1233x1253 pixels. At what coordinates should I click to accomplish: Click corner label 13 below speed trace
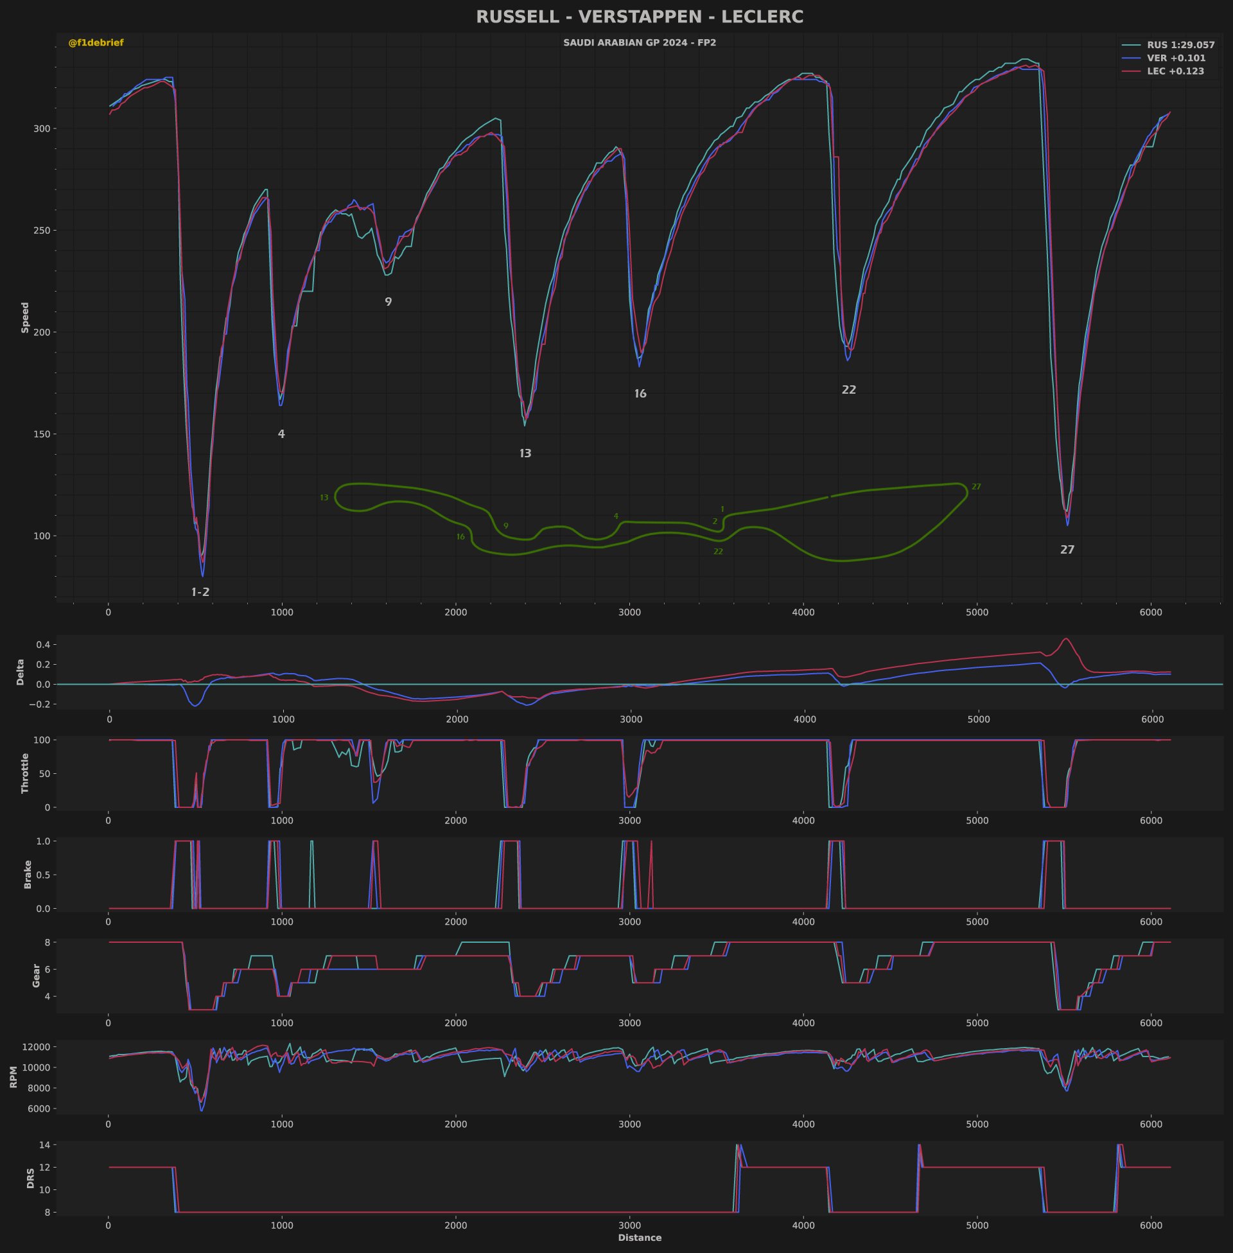point(525,453)
